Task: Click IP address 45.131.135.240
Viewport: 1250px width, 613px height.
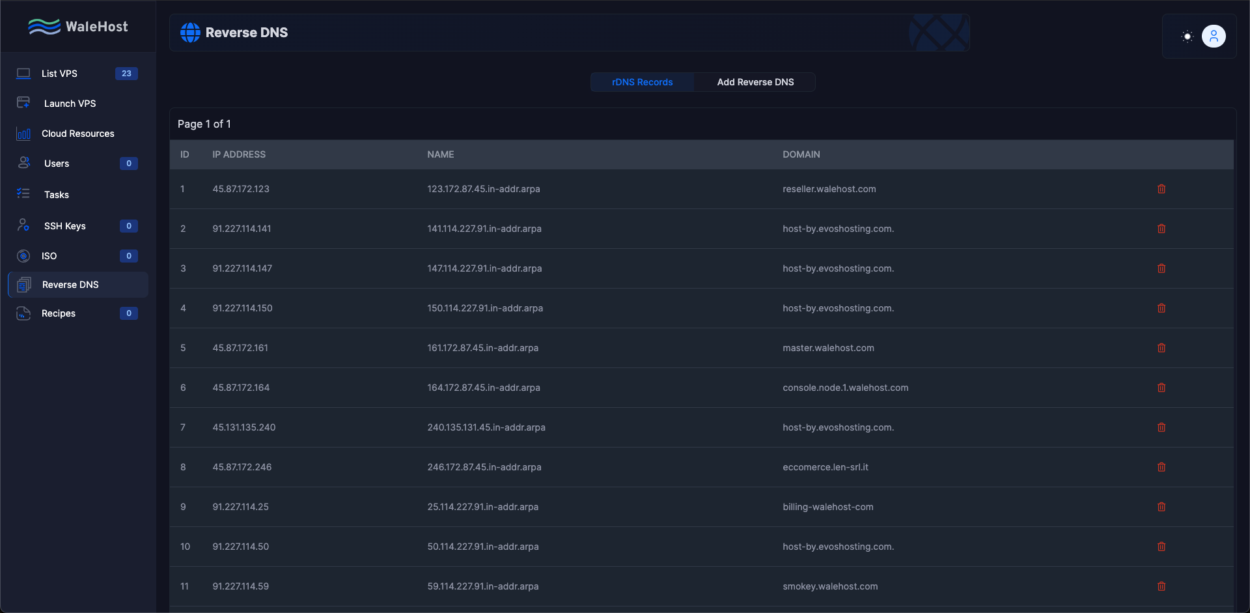Action: [x=244, y=427]
